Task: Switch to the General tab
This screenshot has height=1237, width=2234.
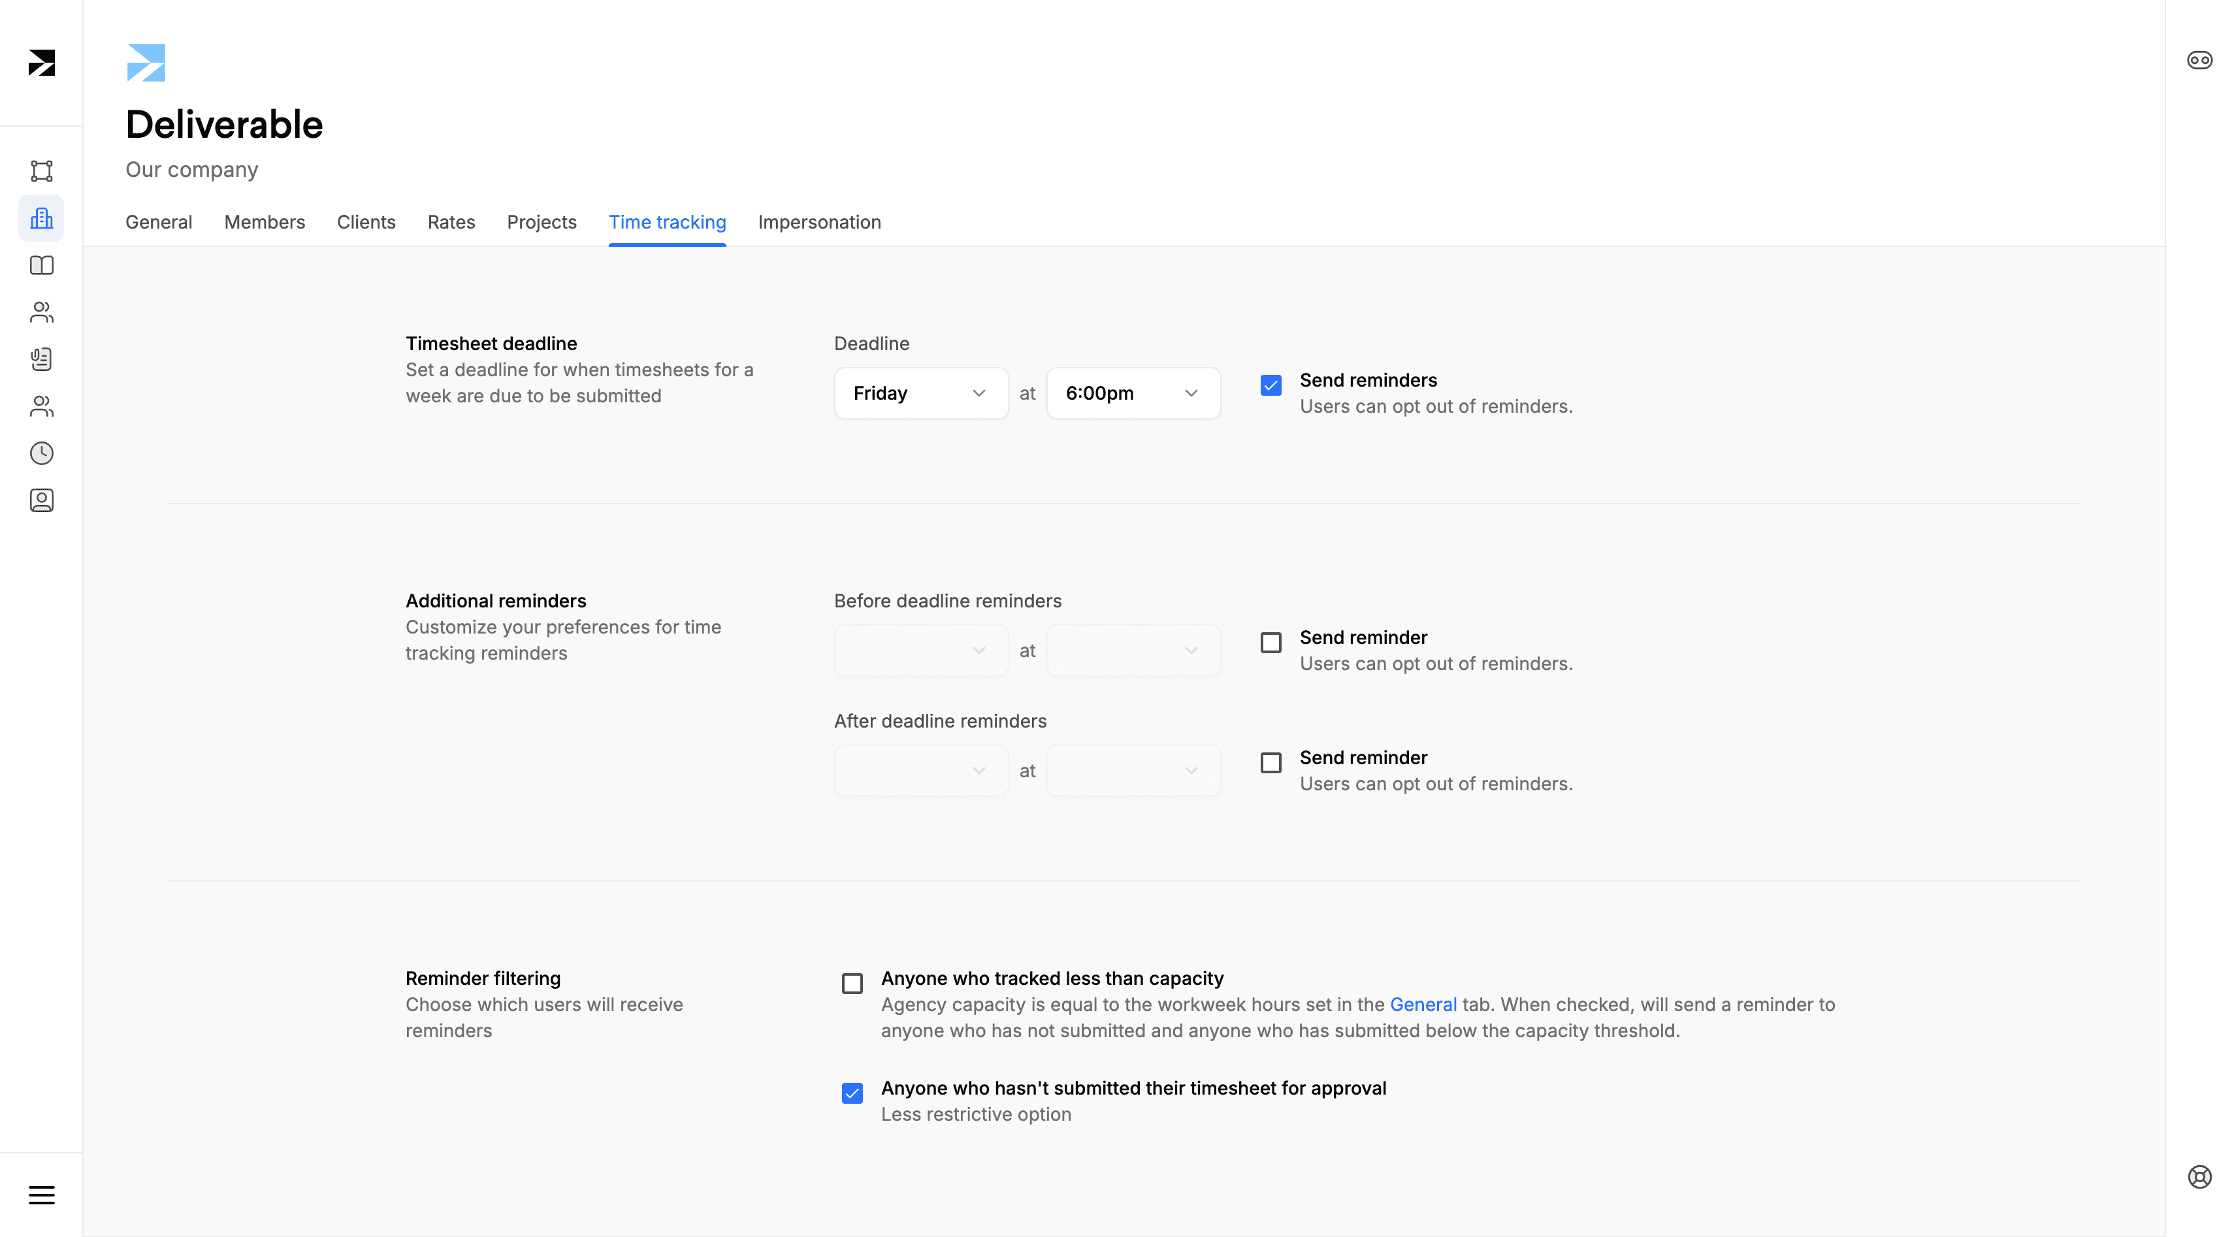Action: (159, 222)
